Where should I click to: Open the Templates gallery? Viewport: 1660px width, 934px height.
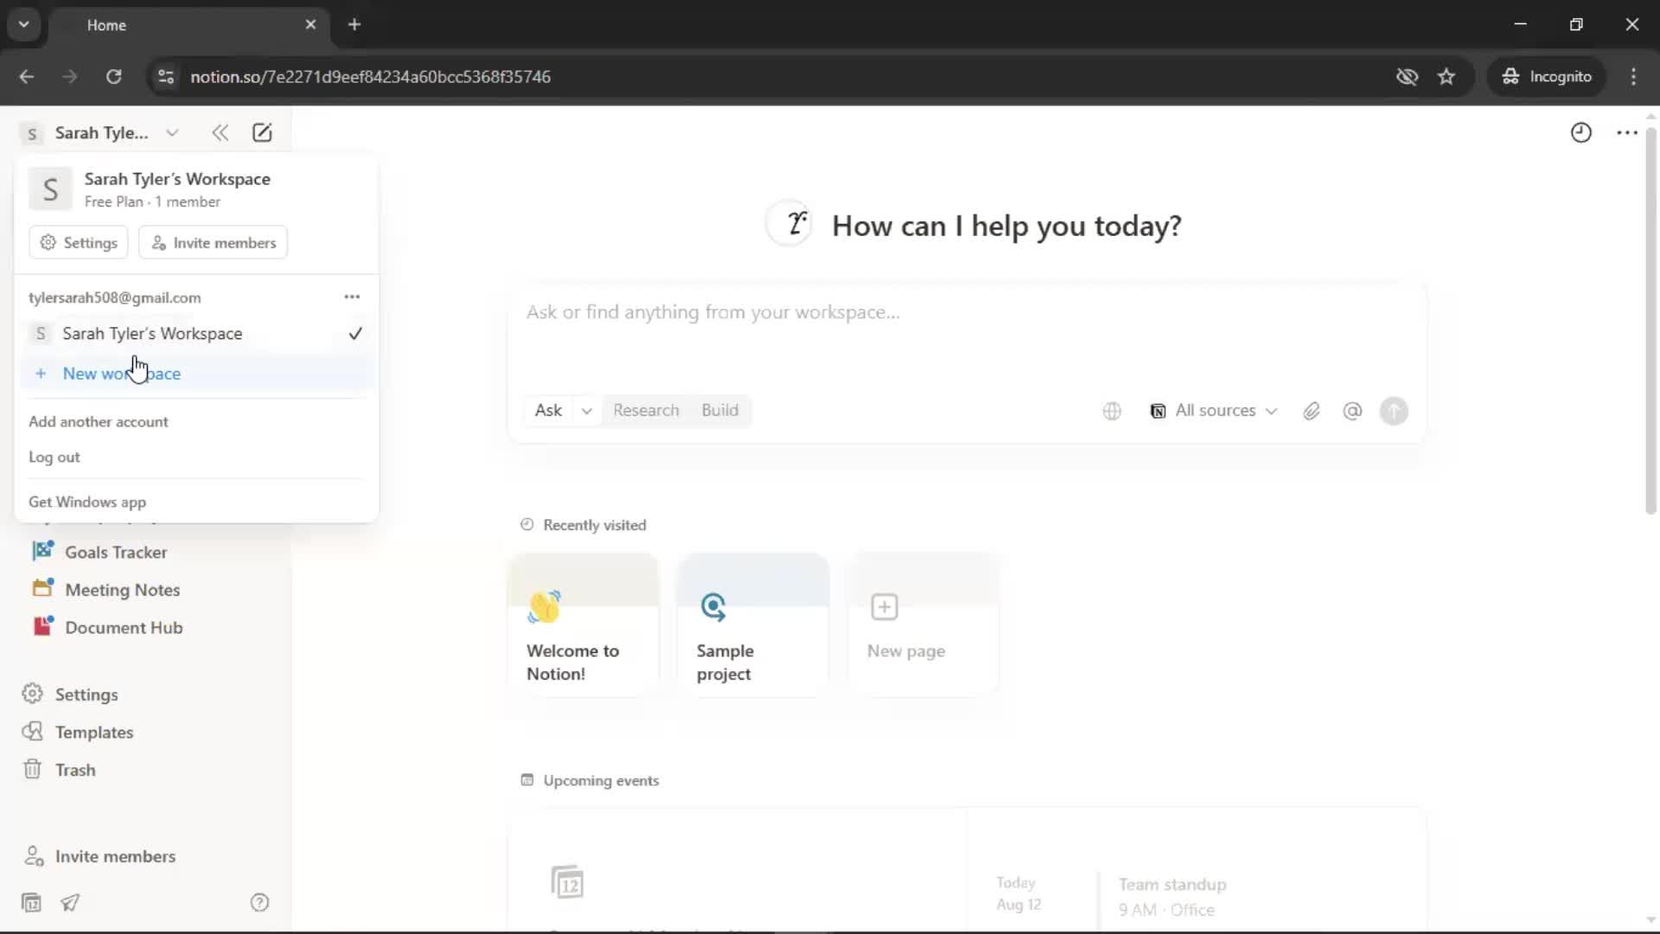[x=94, y=732]
